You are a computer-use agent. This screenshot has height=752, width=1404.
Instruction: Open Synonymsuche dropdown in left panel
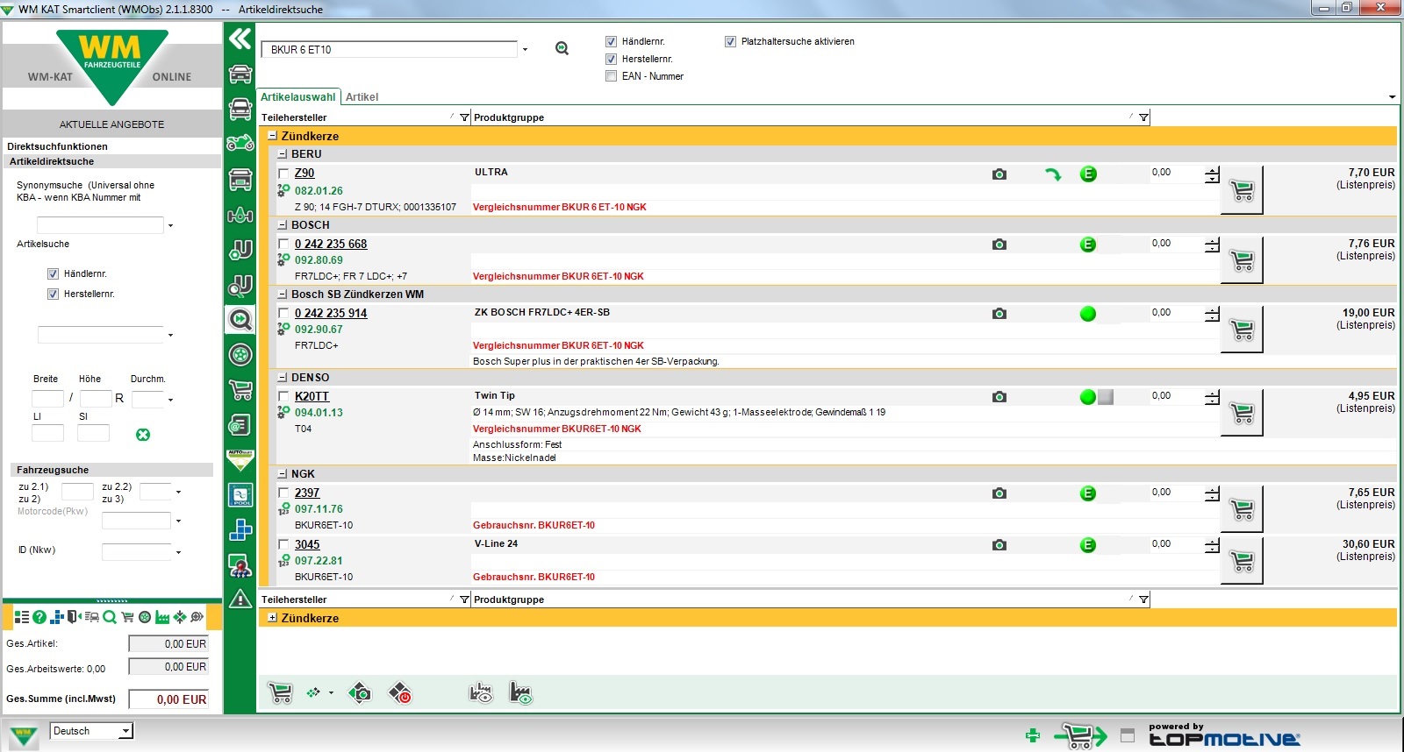click(x=170, y=226)
